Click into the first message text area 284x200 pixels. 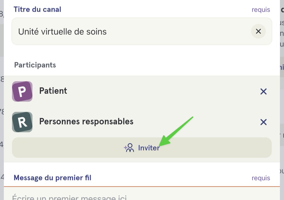(142, 193)
